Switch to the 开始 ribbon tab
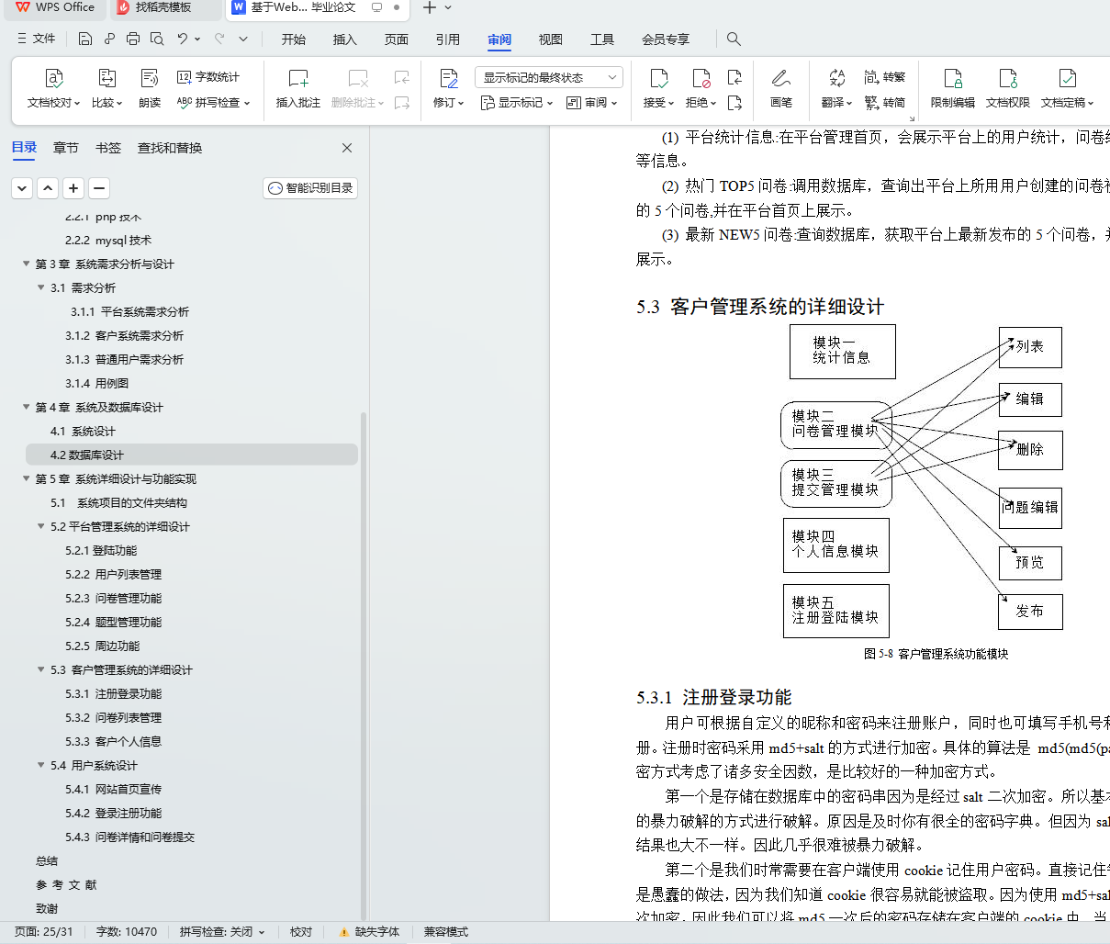This screenshot has width=1110, height=944. pos(294,39)
